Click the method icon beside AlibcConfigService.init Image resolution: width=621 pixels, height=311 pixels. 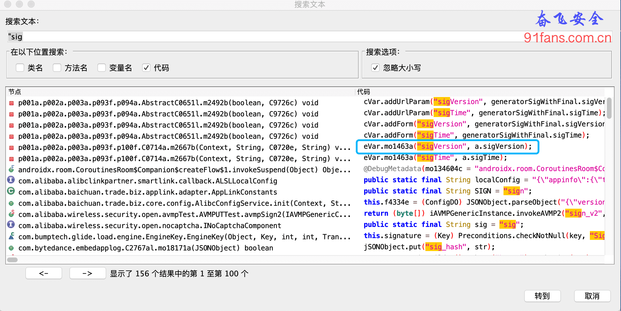11,203
